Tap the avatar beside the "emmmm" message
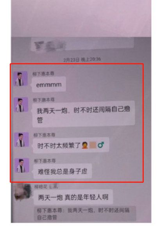Screen dimensions: 159x231 [x=21, y=78]
